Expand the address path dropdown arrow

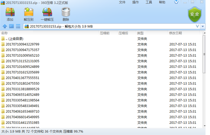click(203, 26)
